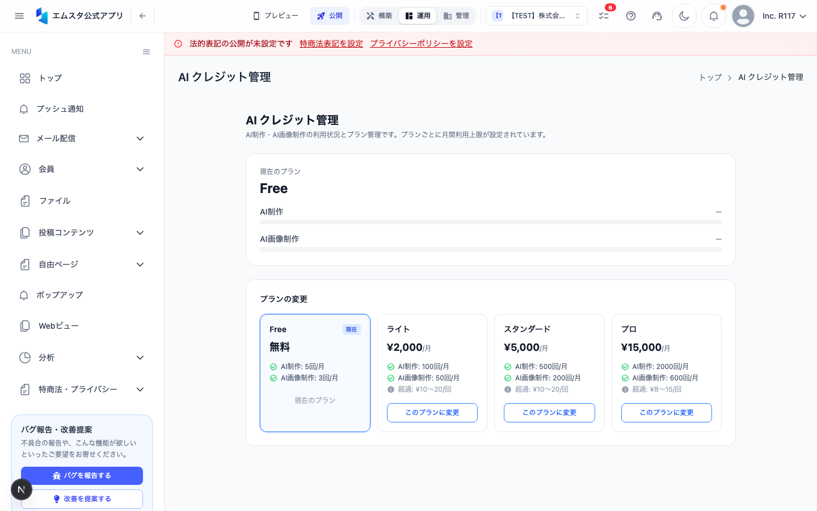The width and height of the screenshot is (817, 511).
Task: Open the task checklist icon with badge
Action: [604, 16]
